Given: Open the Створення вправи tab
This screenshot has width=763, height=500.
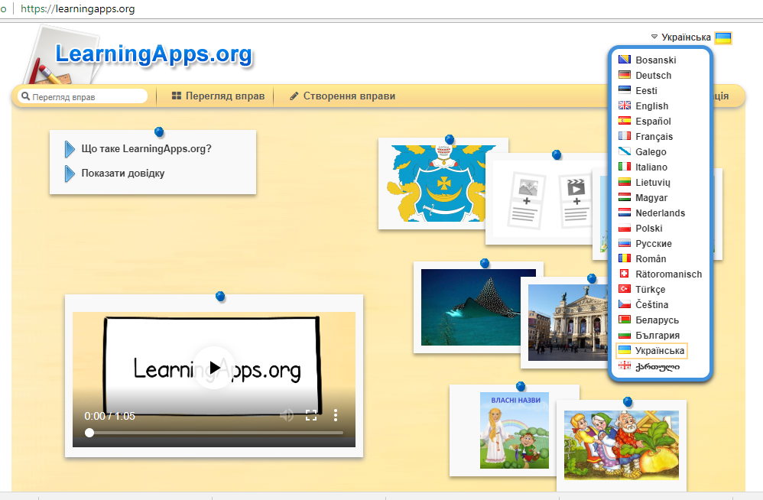Looking at the screenshot, I should [x=342, y=96].
